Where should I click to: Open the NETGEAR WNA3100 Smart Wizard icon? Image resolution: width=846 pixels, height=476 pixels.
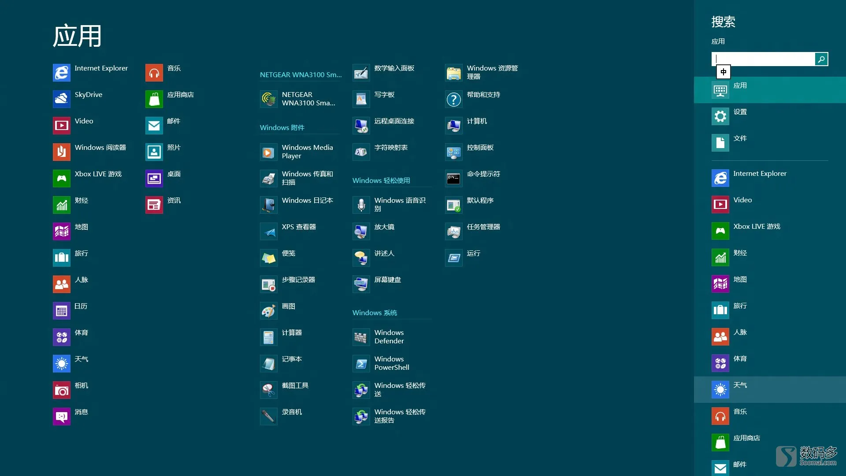point(269,99)
